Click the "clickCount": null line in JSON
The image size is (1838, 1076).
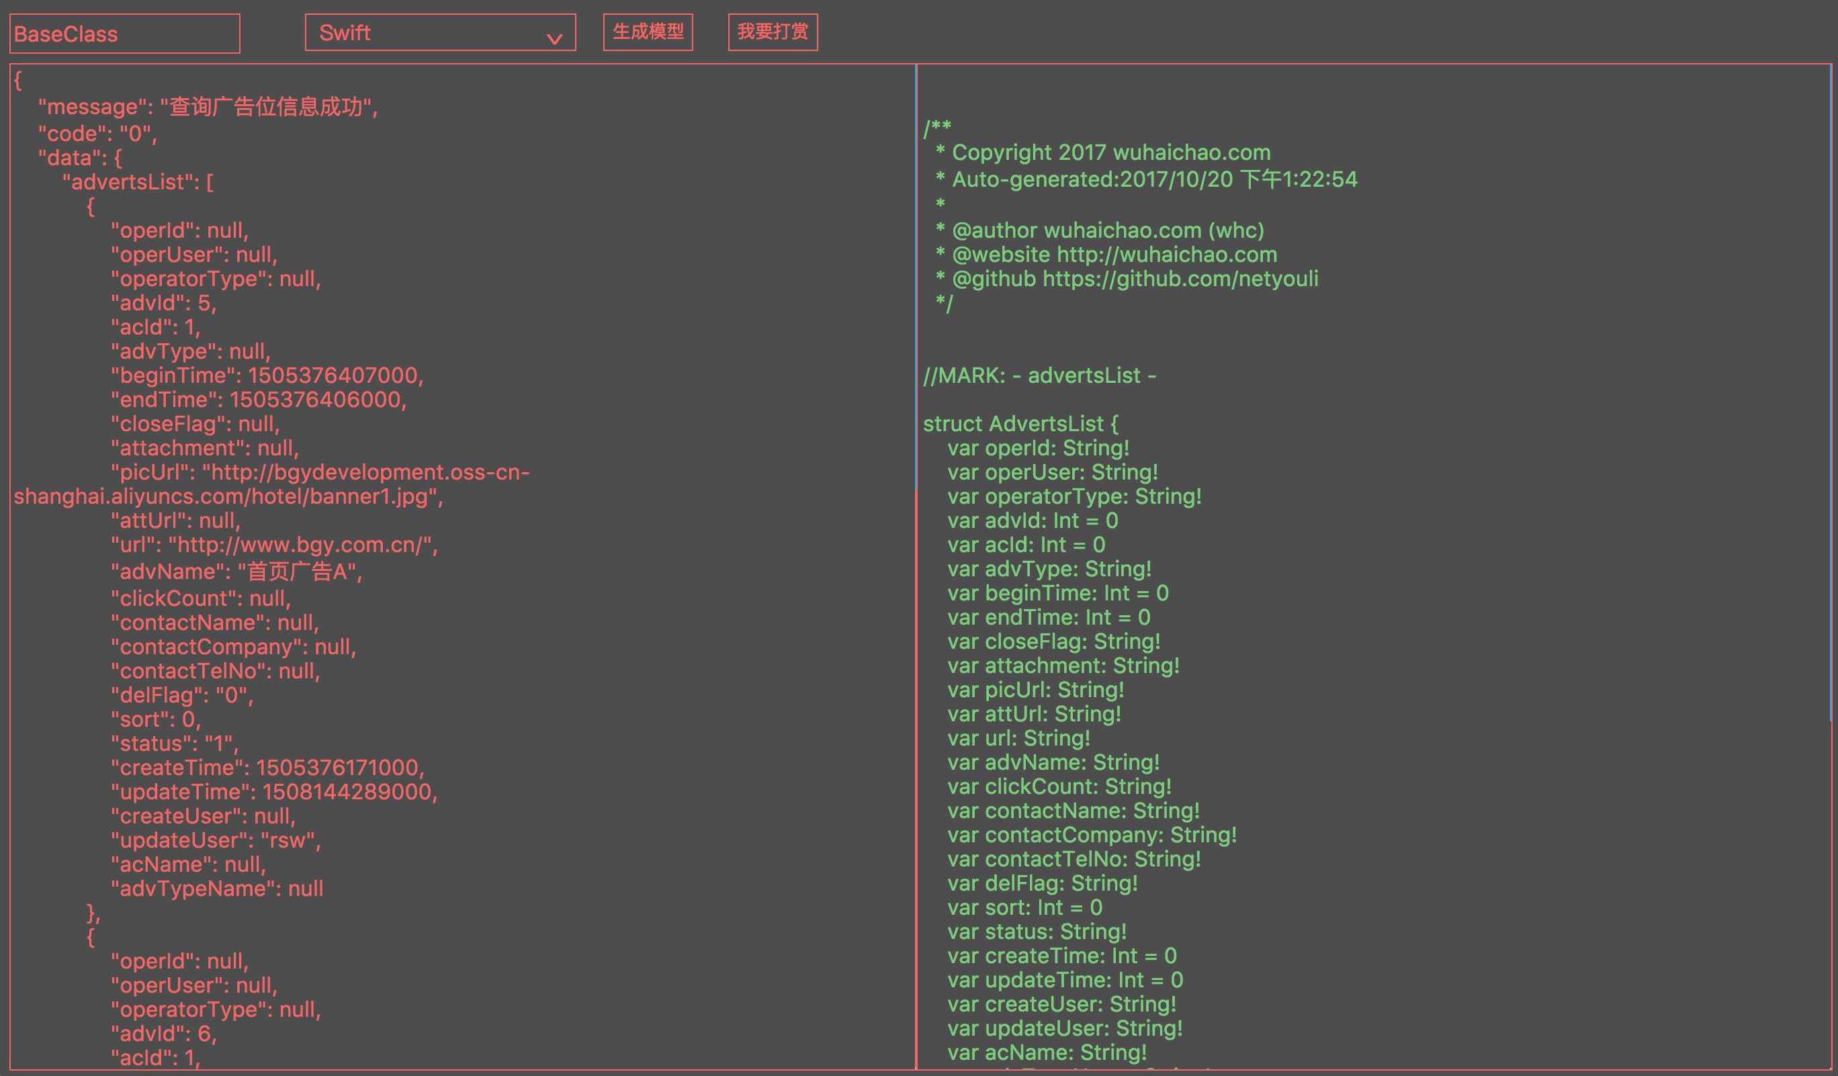pyautogui.click(x=201, y=598)
